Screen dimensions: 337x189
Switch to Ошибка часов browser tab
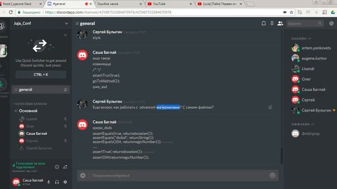coord(119,4)
